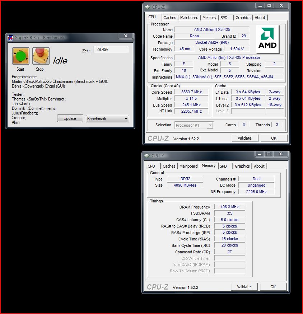Click the Zeit field showing 29.496
The height and width of the screenshot is (314, 303).
tap(111, 50)
